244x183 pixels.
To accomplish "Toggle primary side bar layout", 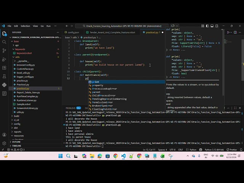I will (x=207, y=26).
